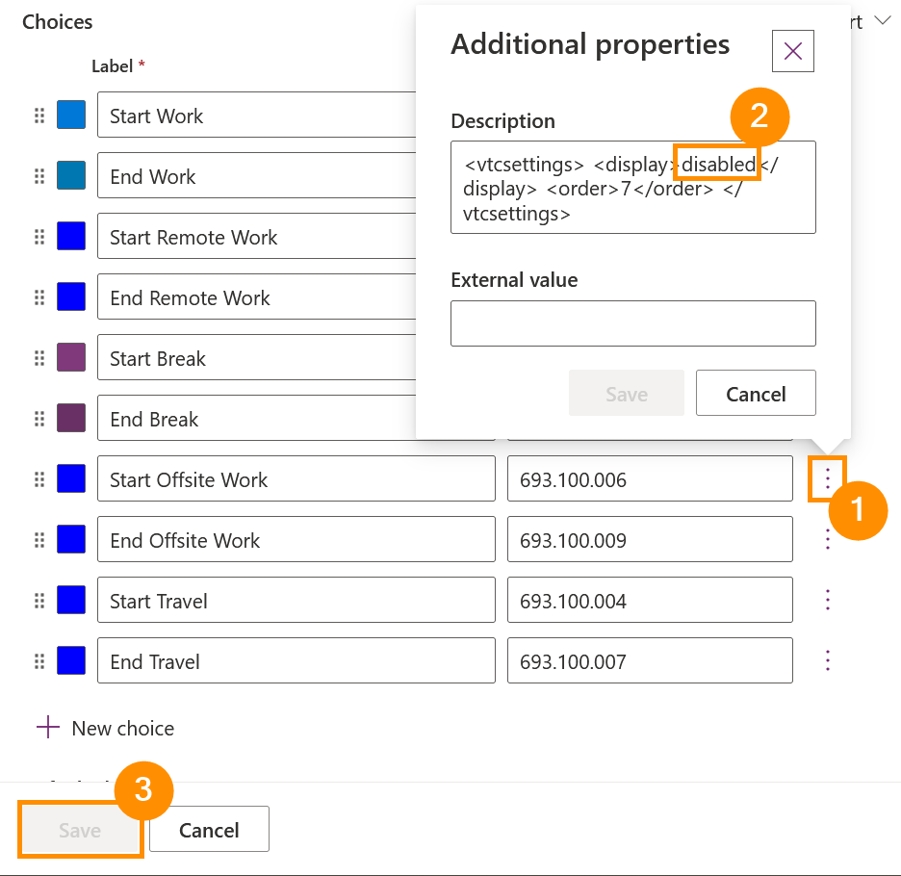
Task: Open more options for Start Travel
Action: coord(827,600)
